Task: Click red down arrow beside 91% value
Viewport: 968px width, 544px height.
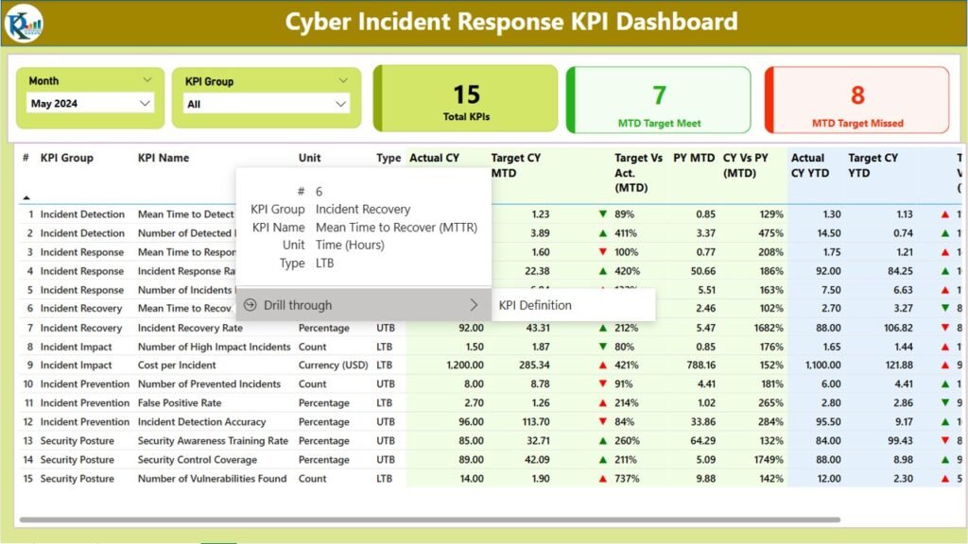Action: 603,383
